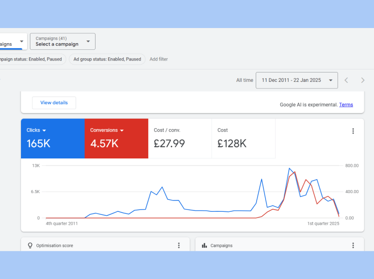Click Add filter
Image resolution: width=374 pixels, height=279 pixels.
click(158, 59)
